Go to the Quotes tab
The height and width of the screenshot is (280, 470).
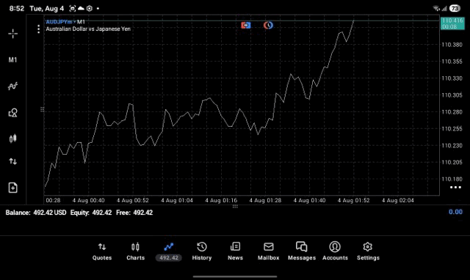(102, 251)
